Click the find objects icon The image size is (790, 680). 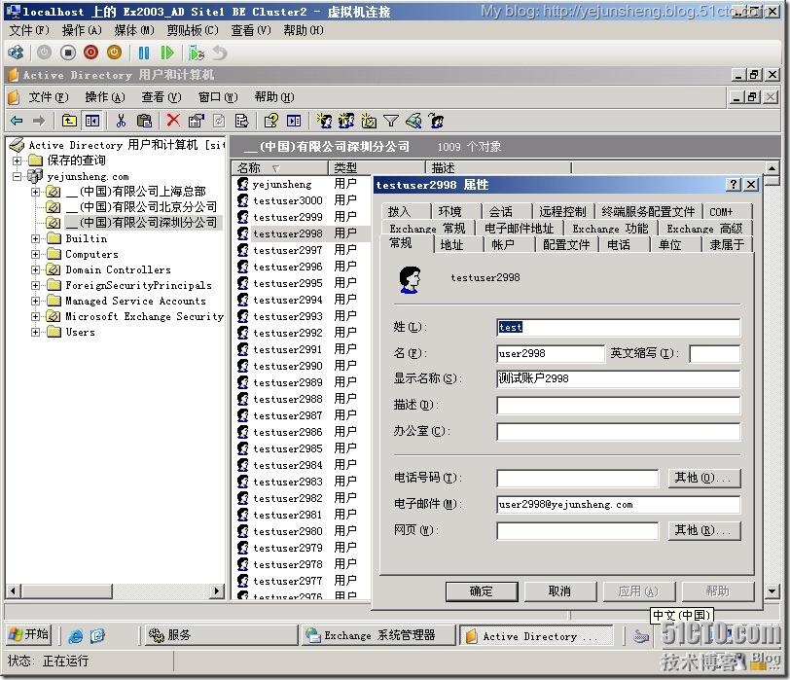[413, 121]
